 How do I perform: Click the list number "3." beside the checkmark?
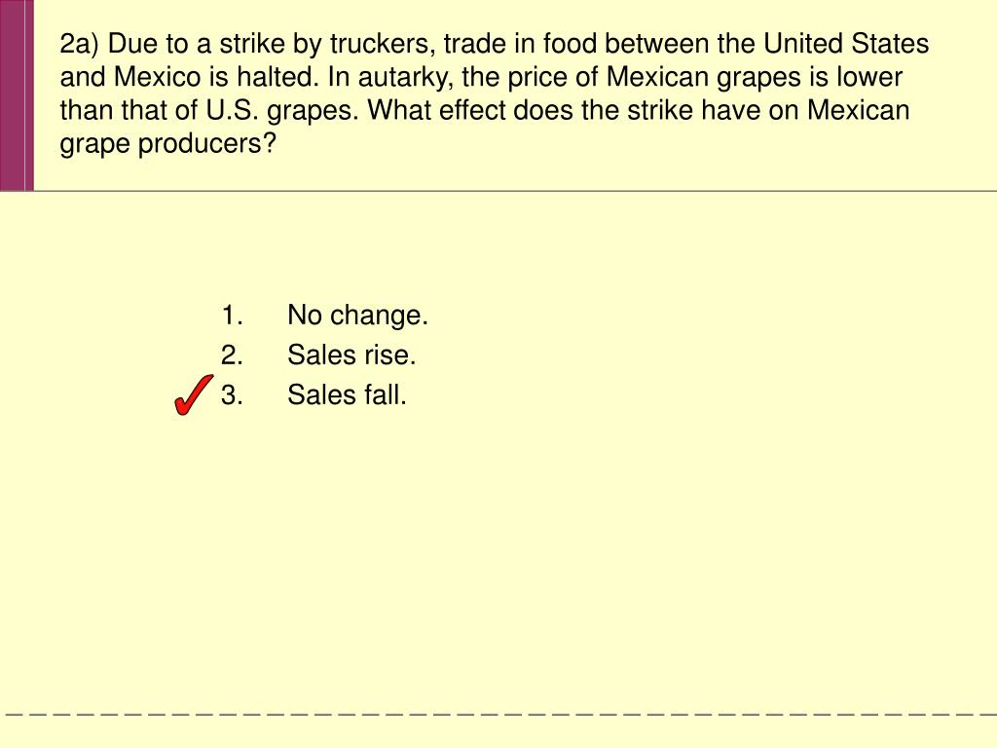click(232, 394)
